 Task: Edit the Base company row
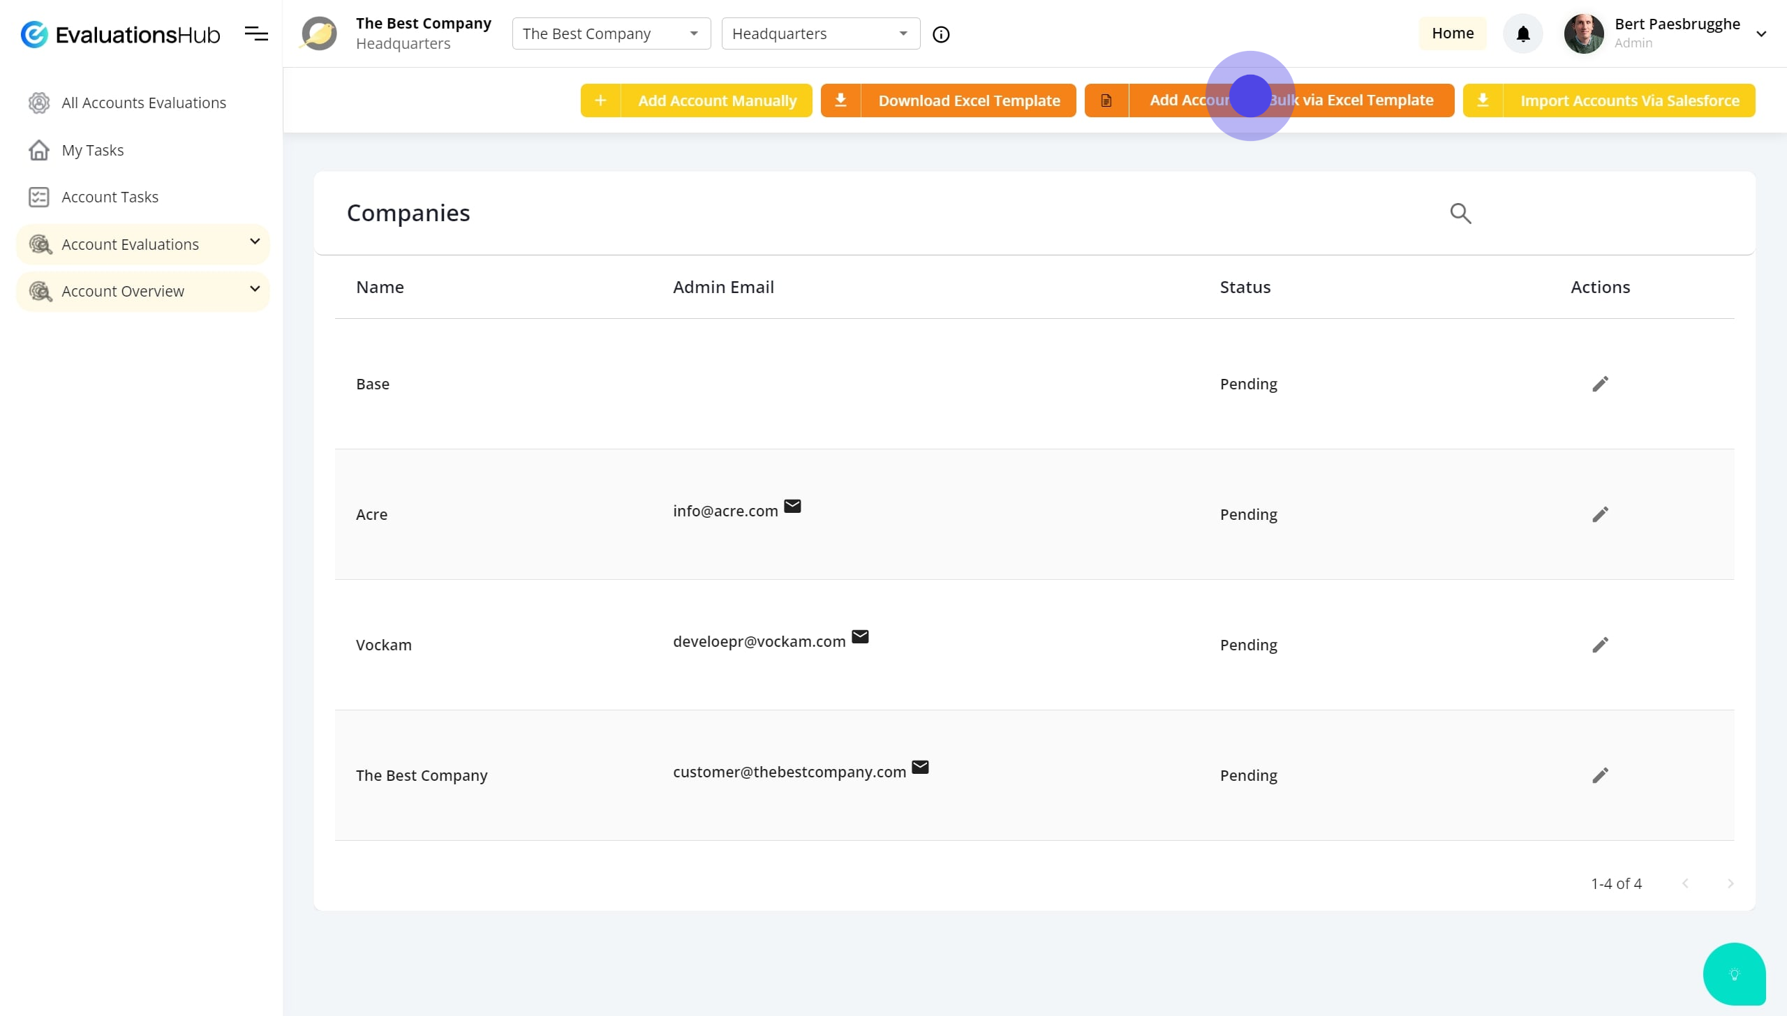[1600, 384]
